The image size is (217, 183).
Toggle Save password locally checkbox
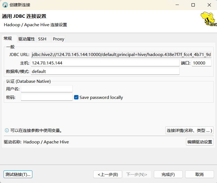(76, 97)
